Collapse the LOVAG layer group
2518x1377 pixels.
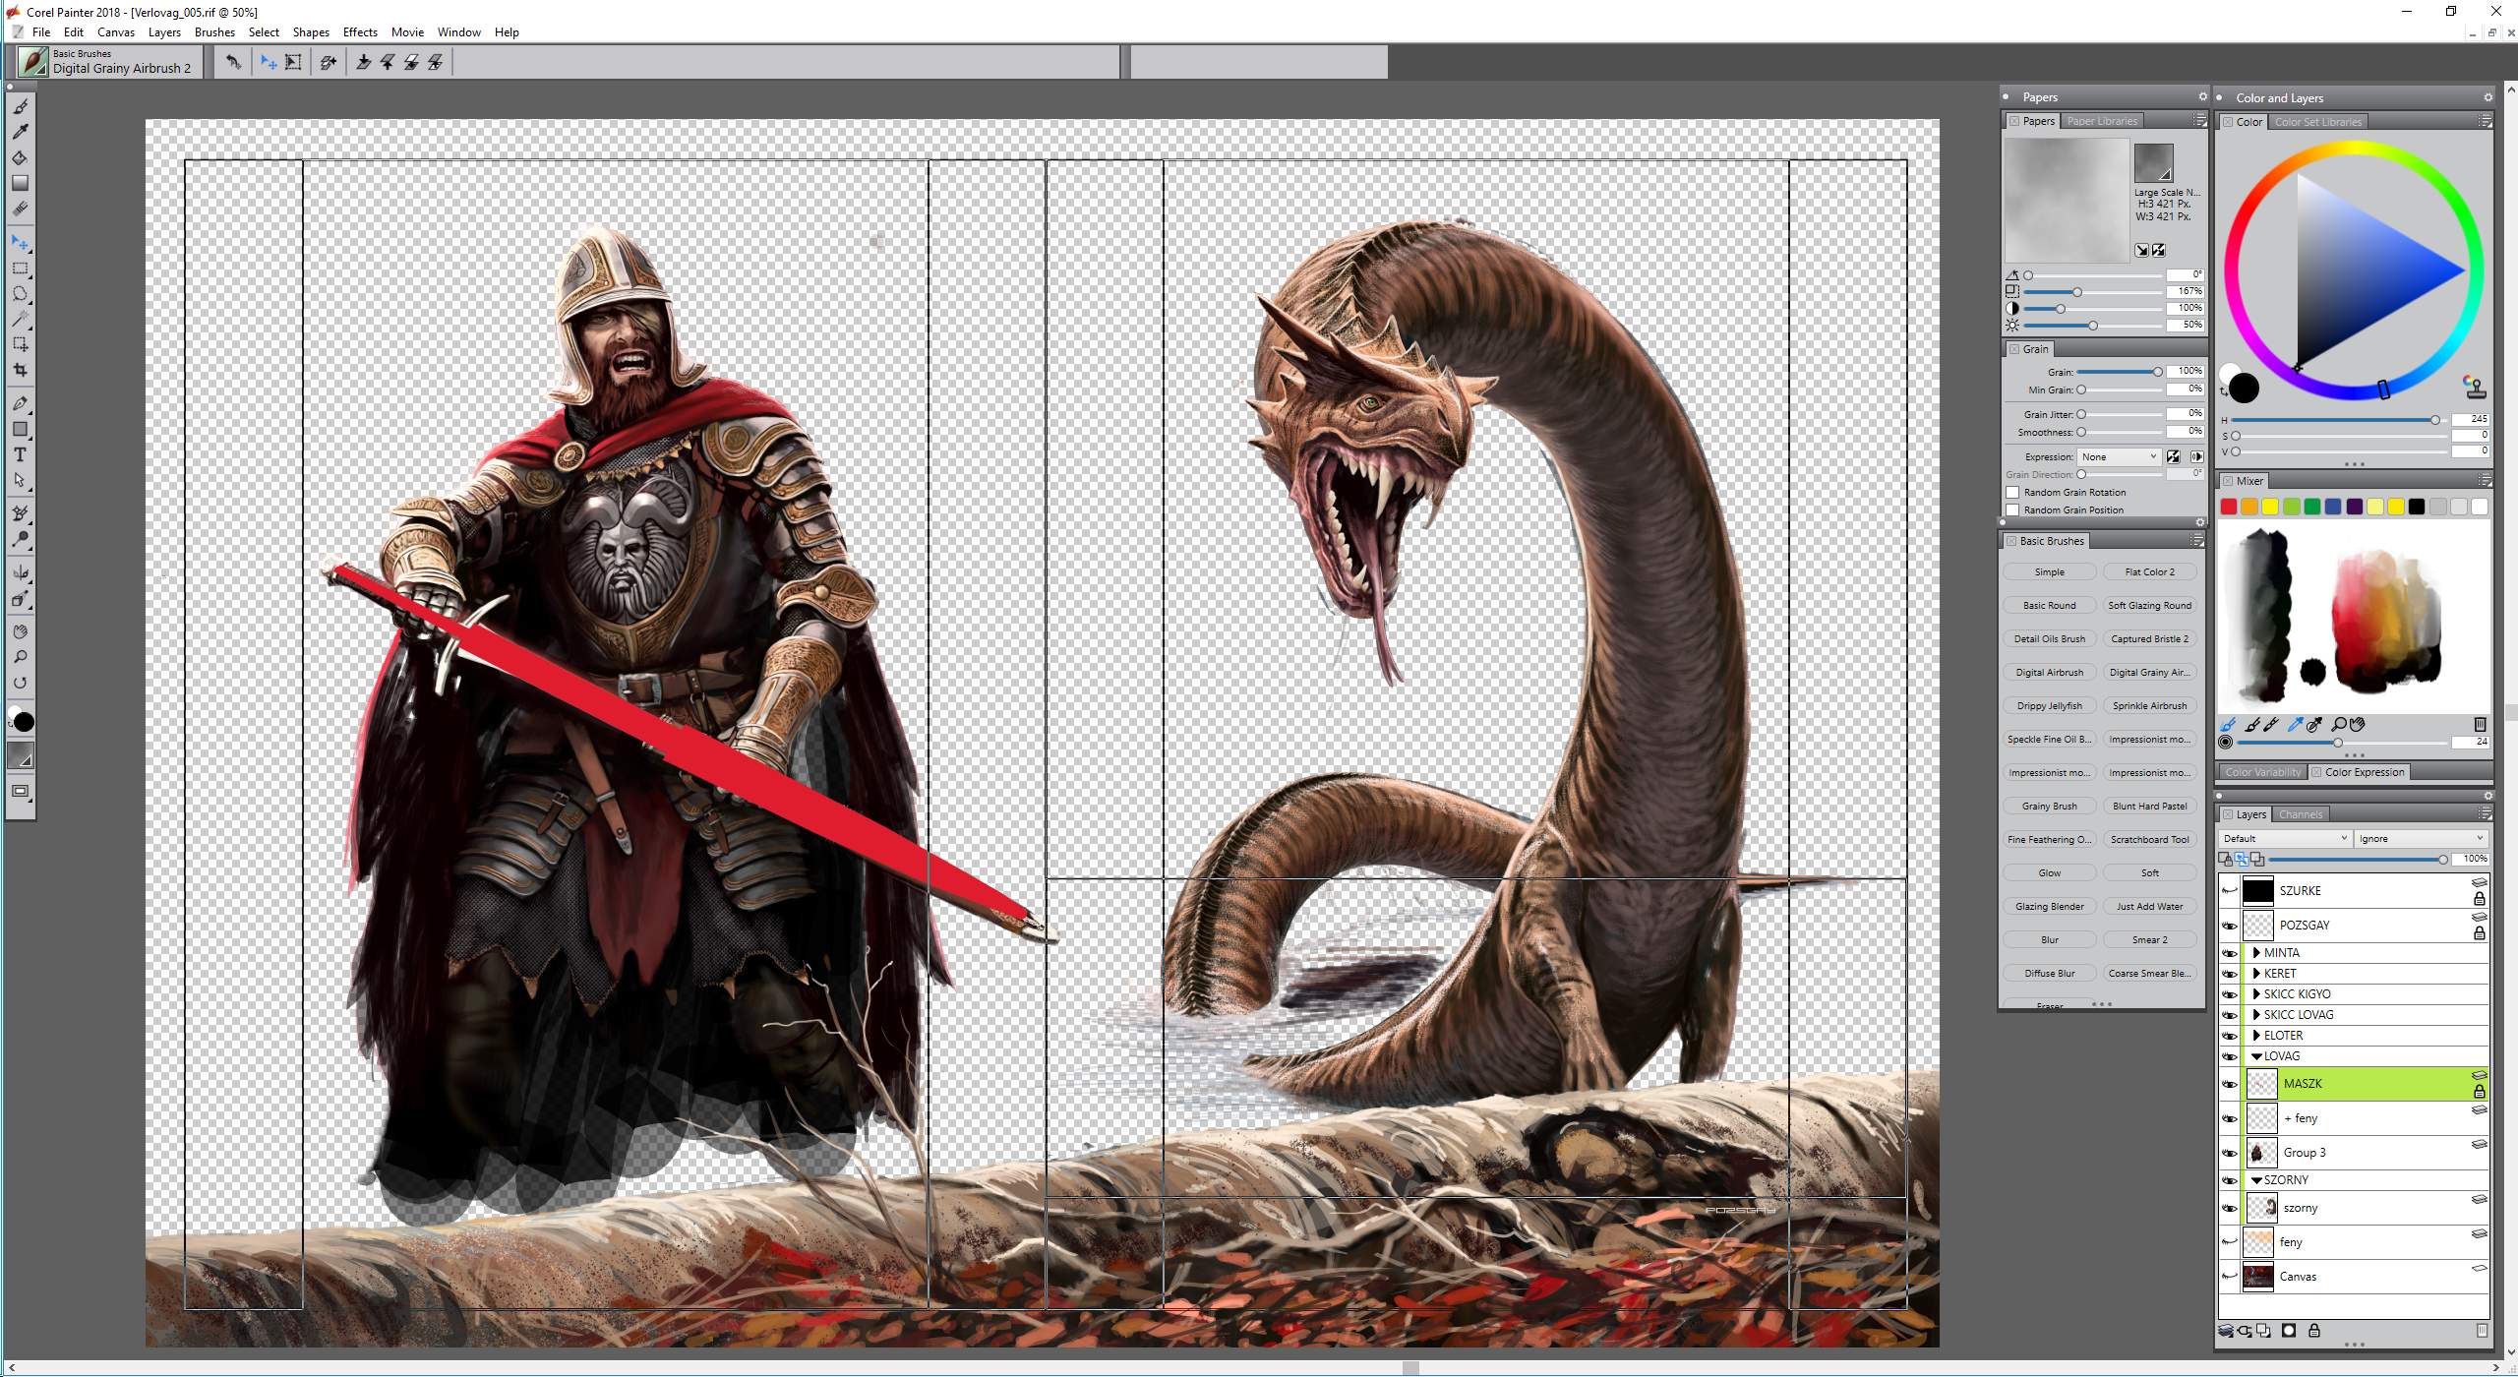point(2256,1056)
